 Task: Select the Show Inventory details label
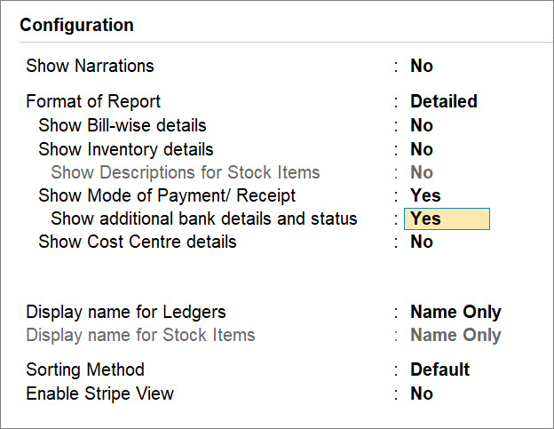pyautogui.click(x=126, y=149)
